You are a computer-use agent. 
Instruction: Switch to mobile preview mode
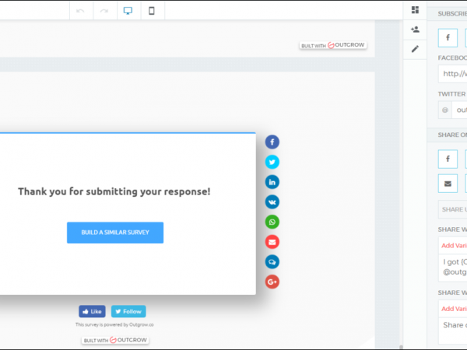point(152,11)
